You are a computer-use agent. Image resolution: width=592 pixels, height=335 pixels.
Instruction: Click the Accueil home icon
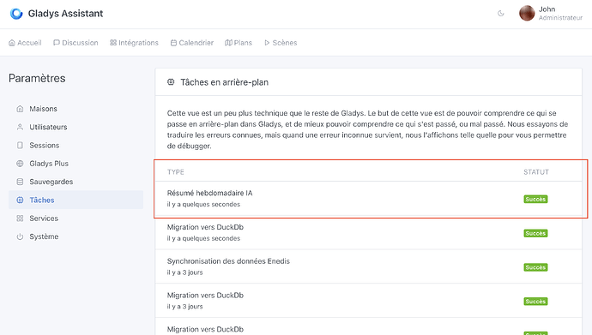(12, 43)
